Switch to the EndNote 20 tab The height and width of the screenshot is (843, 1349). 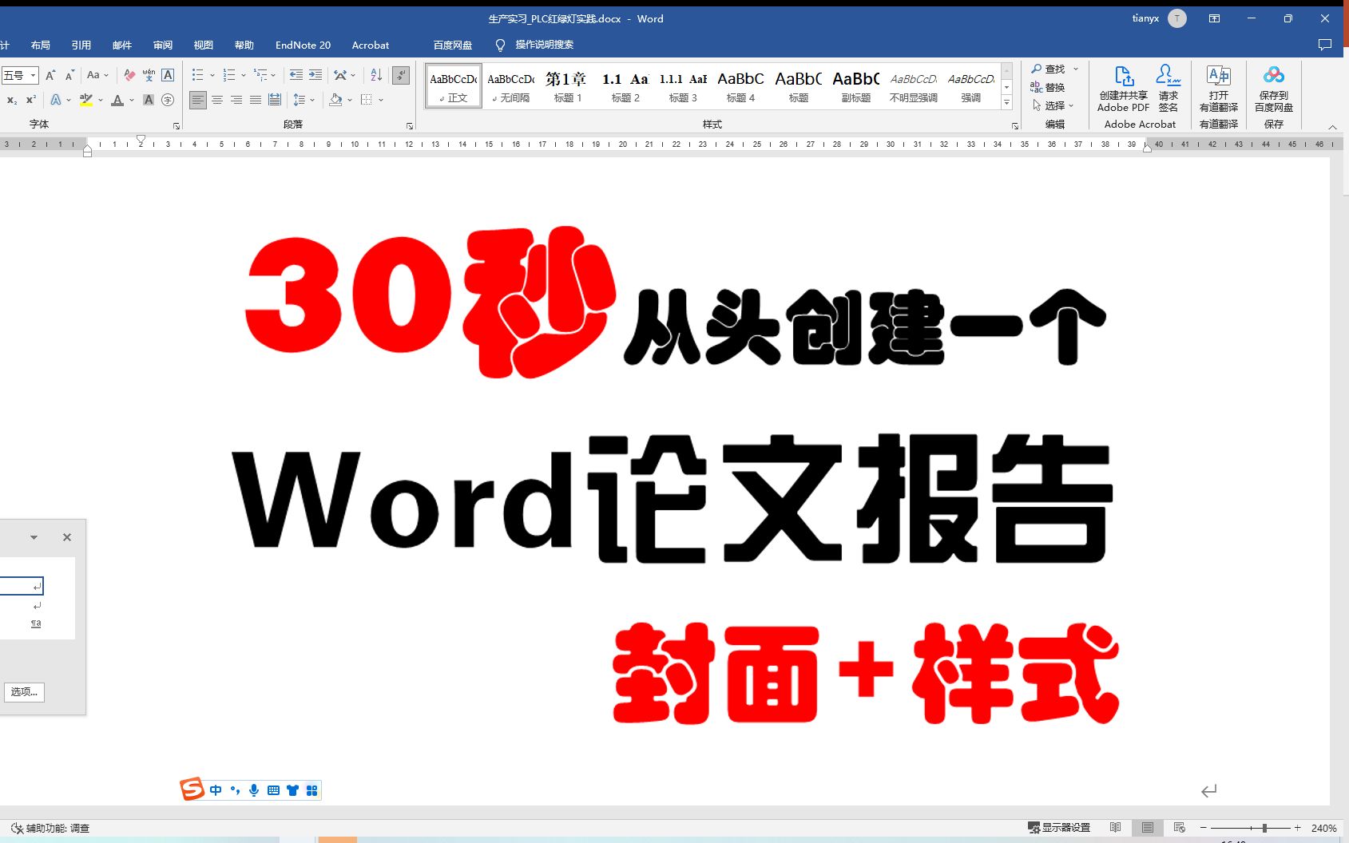(x=303, y=45)
